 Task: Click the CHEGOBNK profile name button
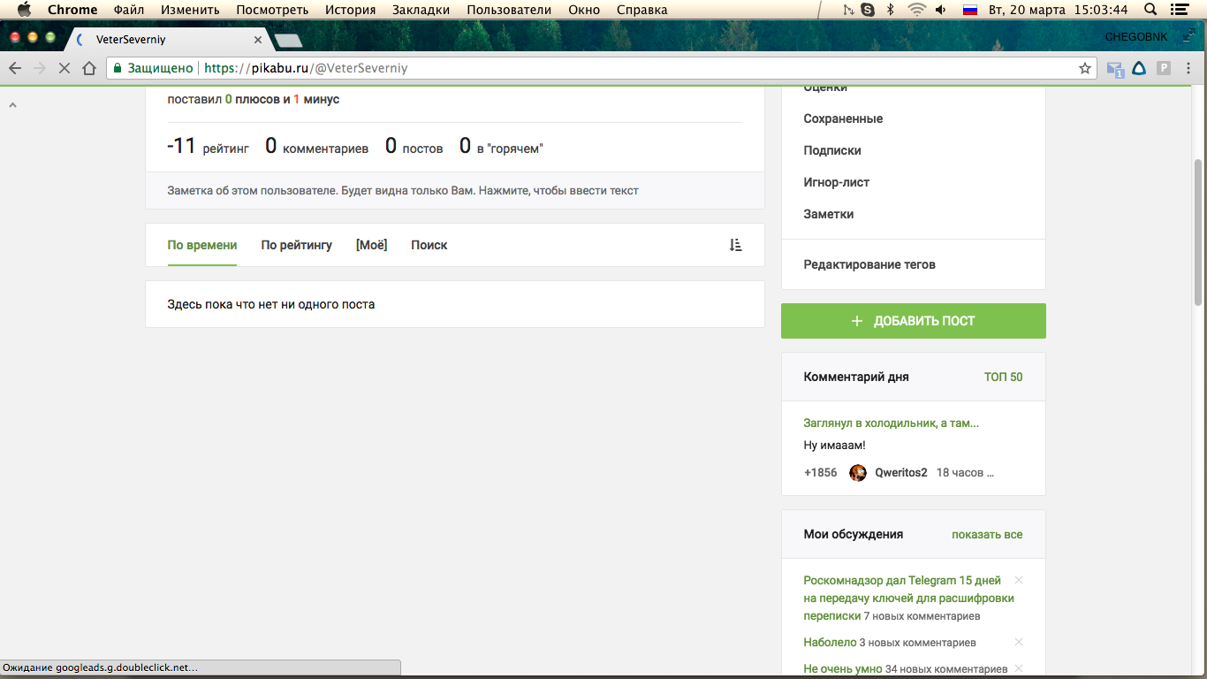coord(1136,36)
